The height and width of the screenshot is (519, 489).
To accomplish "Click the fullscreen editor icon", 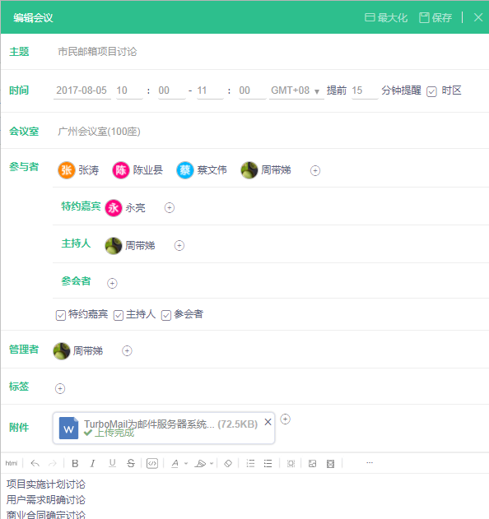I will click(330, 464).
